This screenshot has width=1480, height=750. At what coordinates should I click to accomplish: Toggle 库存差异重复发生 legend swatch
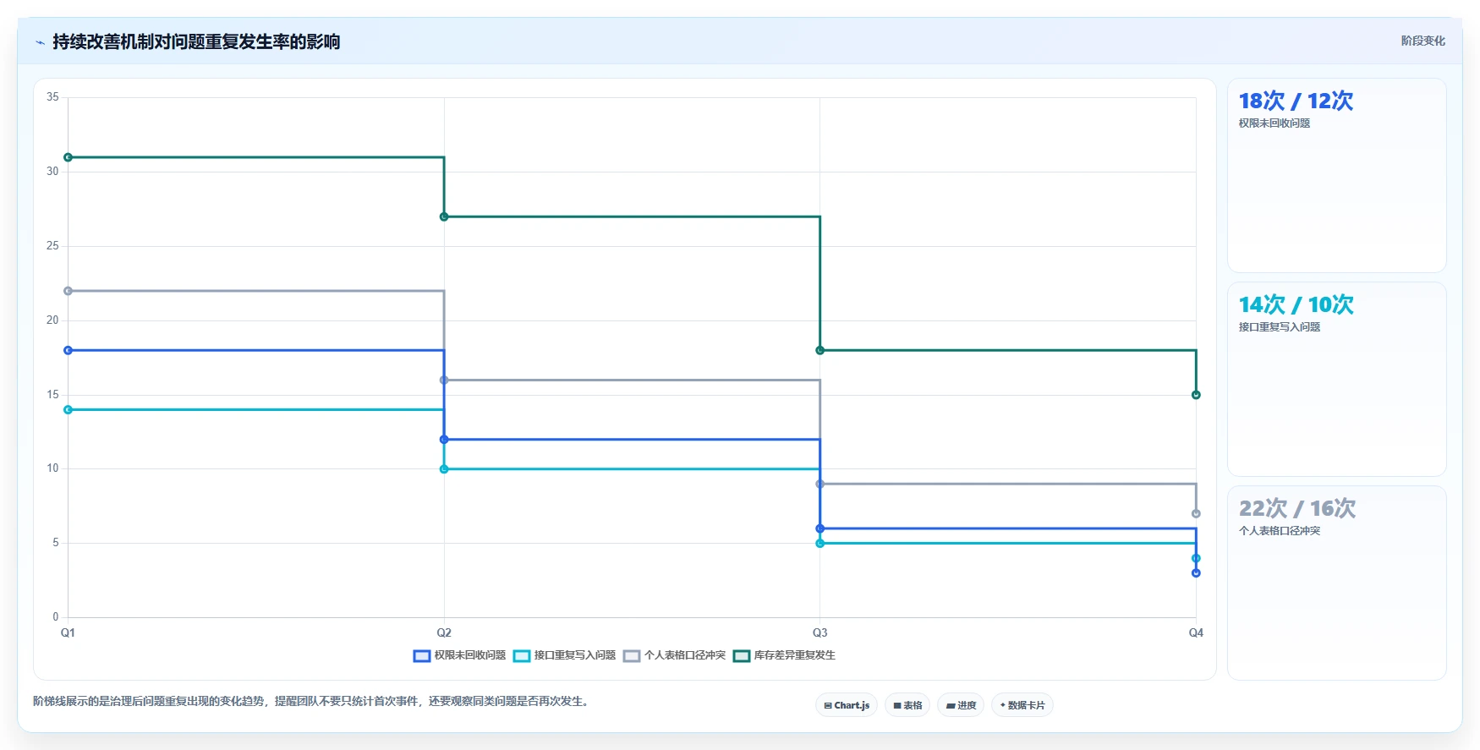(x=742, y=656)
